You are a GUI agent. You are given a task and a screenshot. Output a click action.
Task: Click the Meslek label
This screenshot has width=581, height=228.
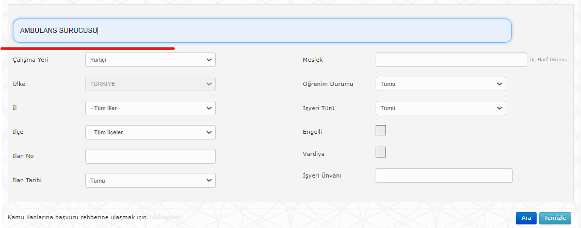pos(313,60)
